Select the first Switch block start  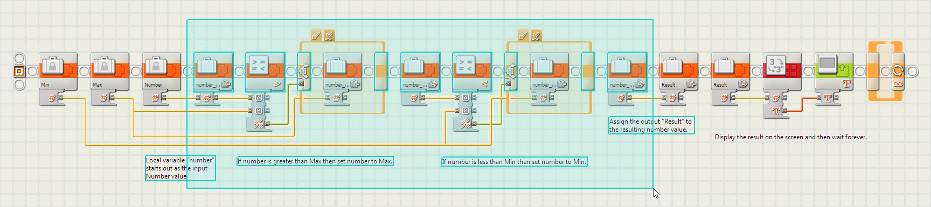(304, 71)
